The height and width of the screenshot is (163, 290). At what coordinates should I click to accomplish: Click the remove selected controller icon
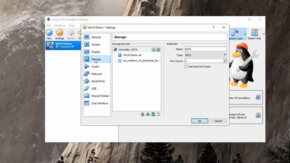(148, 114)
